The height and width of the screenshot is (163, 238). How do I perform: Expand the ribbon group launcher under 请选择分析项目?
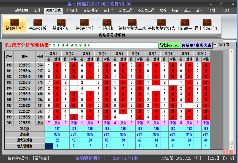click(219, 35)
